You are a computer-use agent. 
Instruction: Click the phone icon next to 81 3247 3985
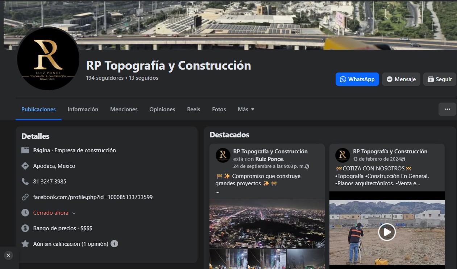25,181
